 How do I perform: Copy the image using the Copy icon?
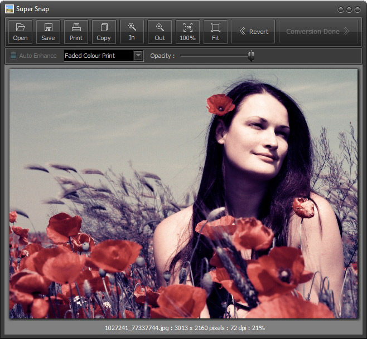(x=104, y=32)
